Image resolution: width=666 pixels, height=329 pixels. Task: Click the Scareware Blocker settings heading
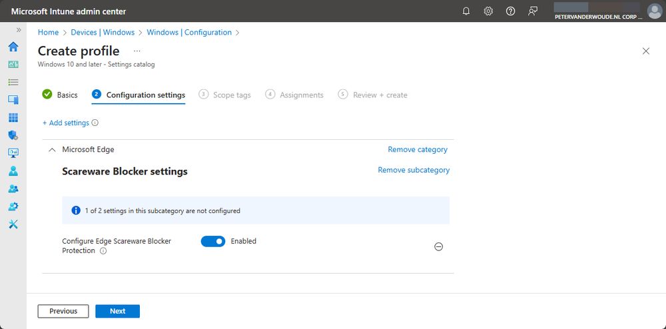pos(125,172)
